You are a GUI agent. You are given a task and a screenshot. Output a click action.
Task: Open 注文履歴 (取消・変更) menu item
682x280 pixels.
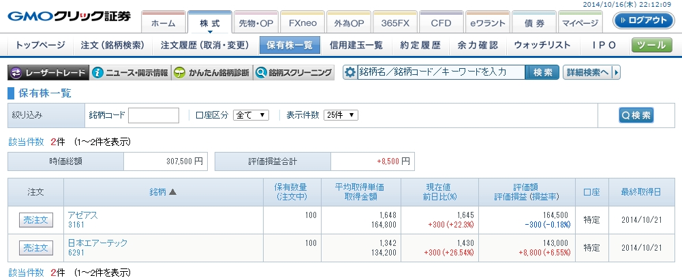pyautogui.click(x=203, y=46)
